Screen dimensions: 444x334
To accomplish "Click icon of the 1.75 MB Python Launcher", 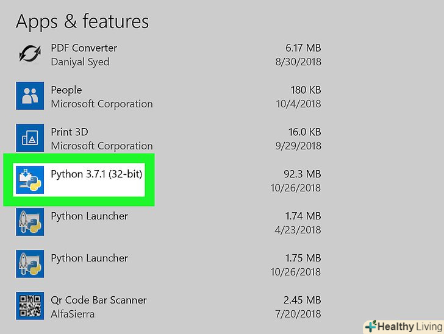I will [30, 264].
